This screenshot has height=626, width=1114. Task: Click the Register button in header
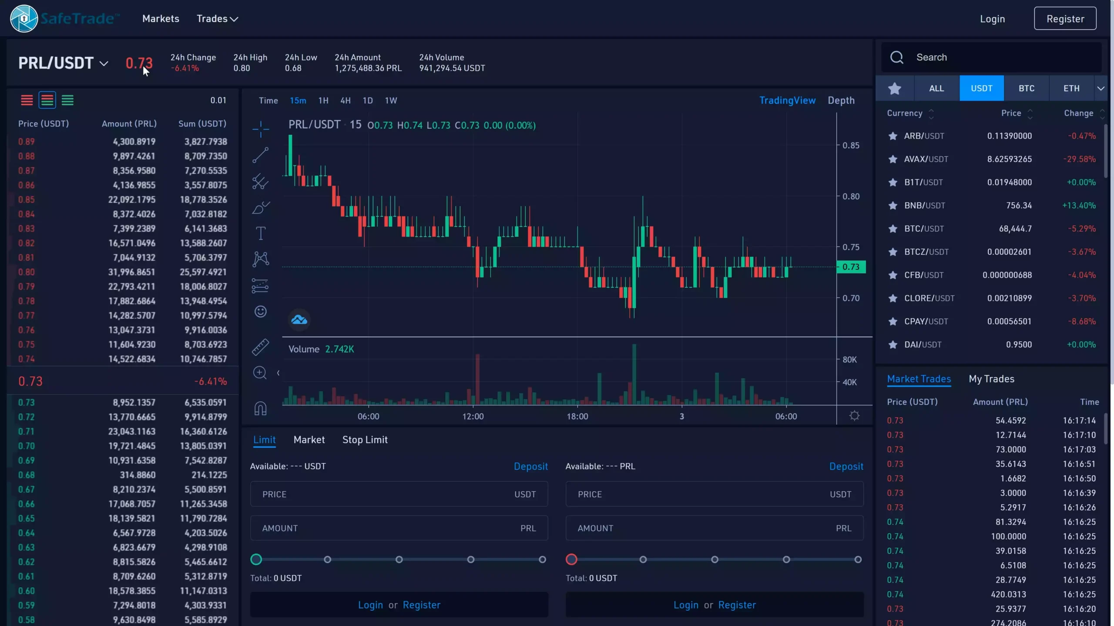coord(1065,19)
